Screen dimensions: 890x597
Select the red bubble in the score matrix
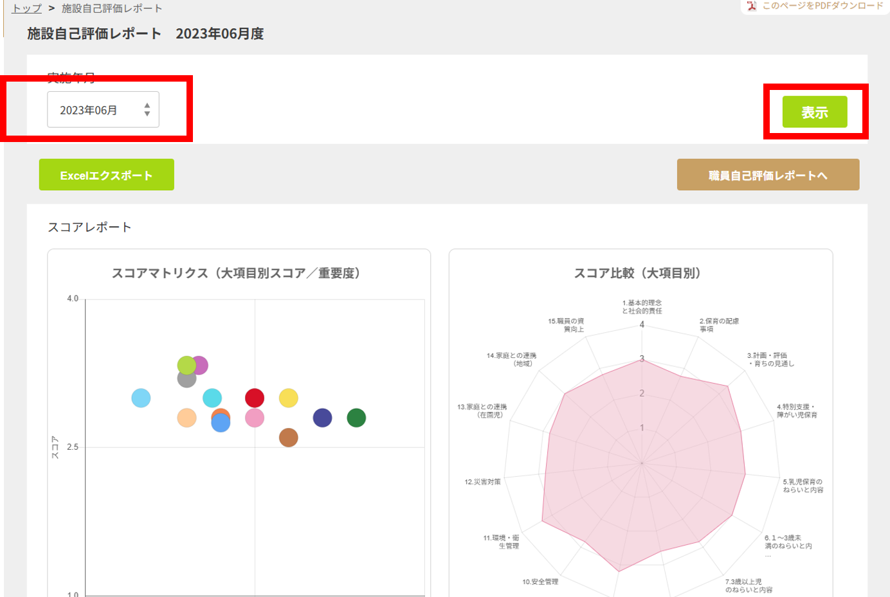(x=254, y=398)
